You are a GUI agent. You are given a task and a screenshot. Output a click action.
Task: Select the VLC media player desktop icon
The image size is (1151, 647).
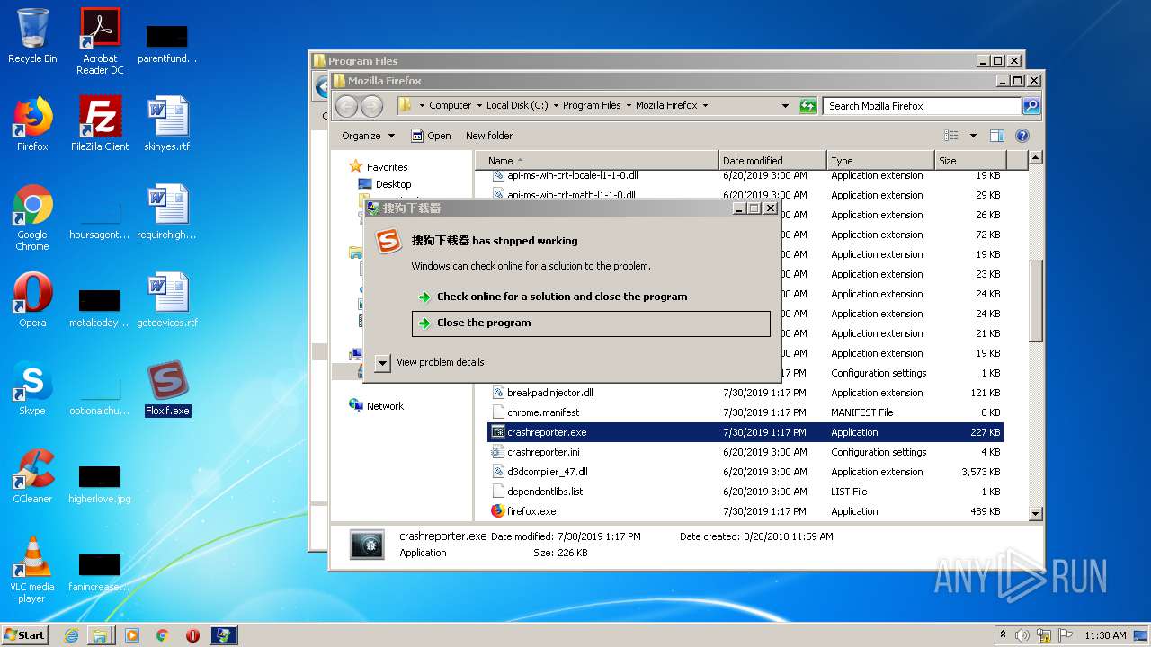click(32, 570)
